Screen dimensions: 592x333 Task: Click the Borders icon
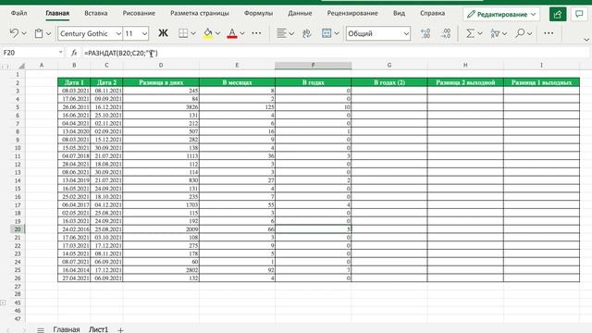(x=183, y=33)
